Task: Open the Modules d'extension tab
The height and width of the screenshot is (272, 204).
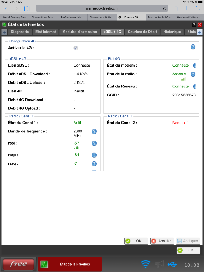Action: 80,32
